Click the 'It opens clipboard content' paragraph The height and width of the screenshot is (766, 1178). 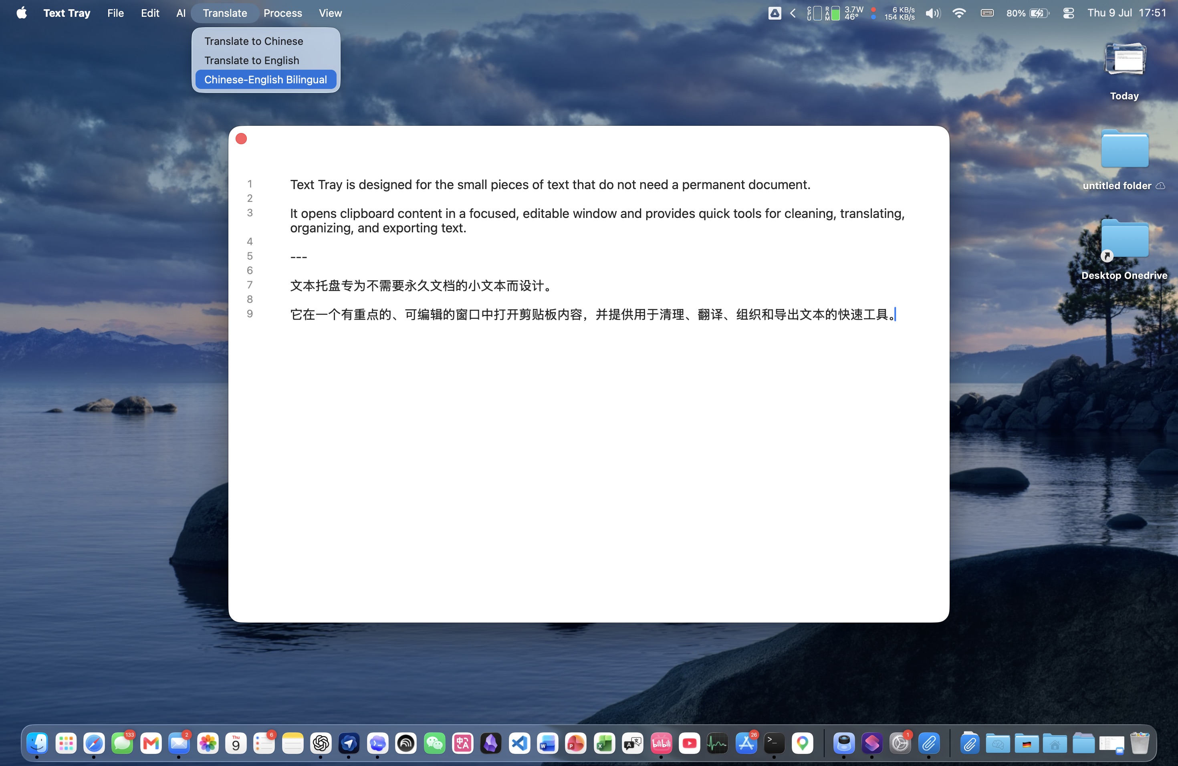pos(597,221)
